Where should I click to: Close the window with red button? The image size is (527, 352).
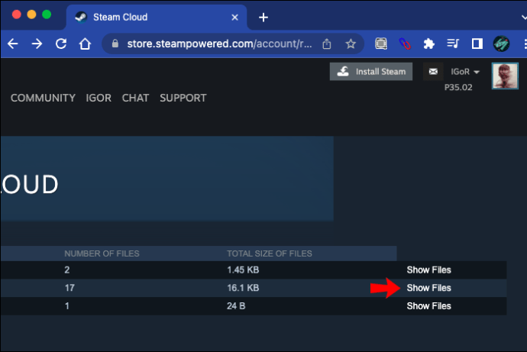tap(17, 15)
